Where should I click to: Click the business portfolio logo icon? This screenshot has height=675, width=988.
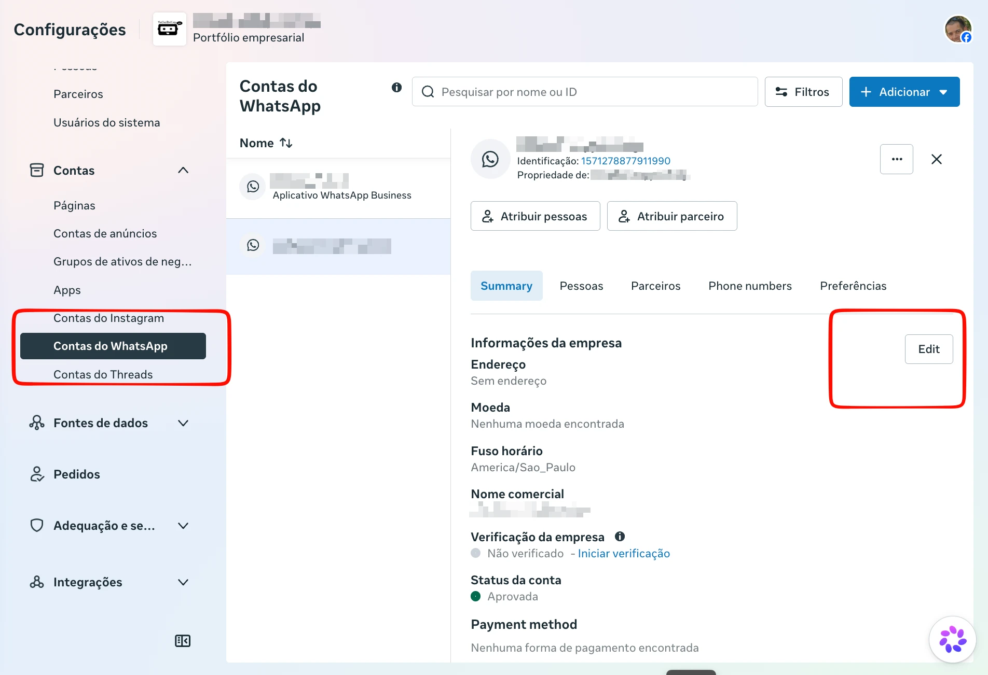pyautogui.click(x=170, y=29)
